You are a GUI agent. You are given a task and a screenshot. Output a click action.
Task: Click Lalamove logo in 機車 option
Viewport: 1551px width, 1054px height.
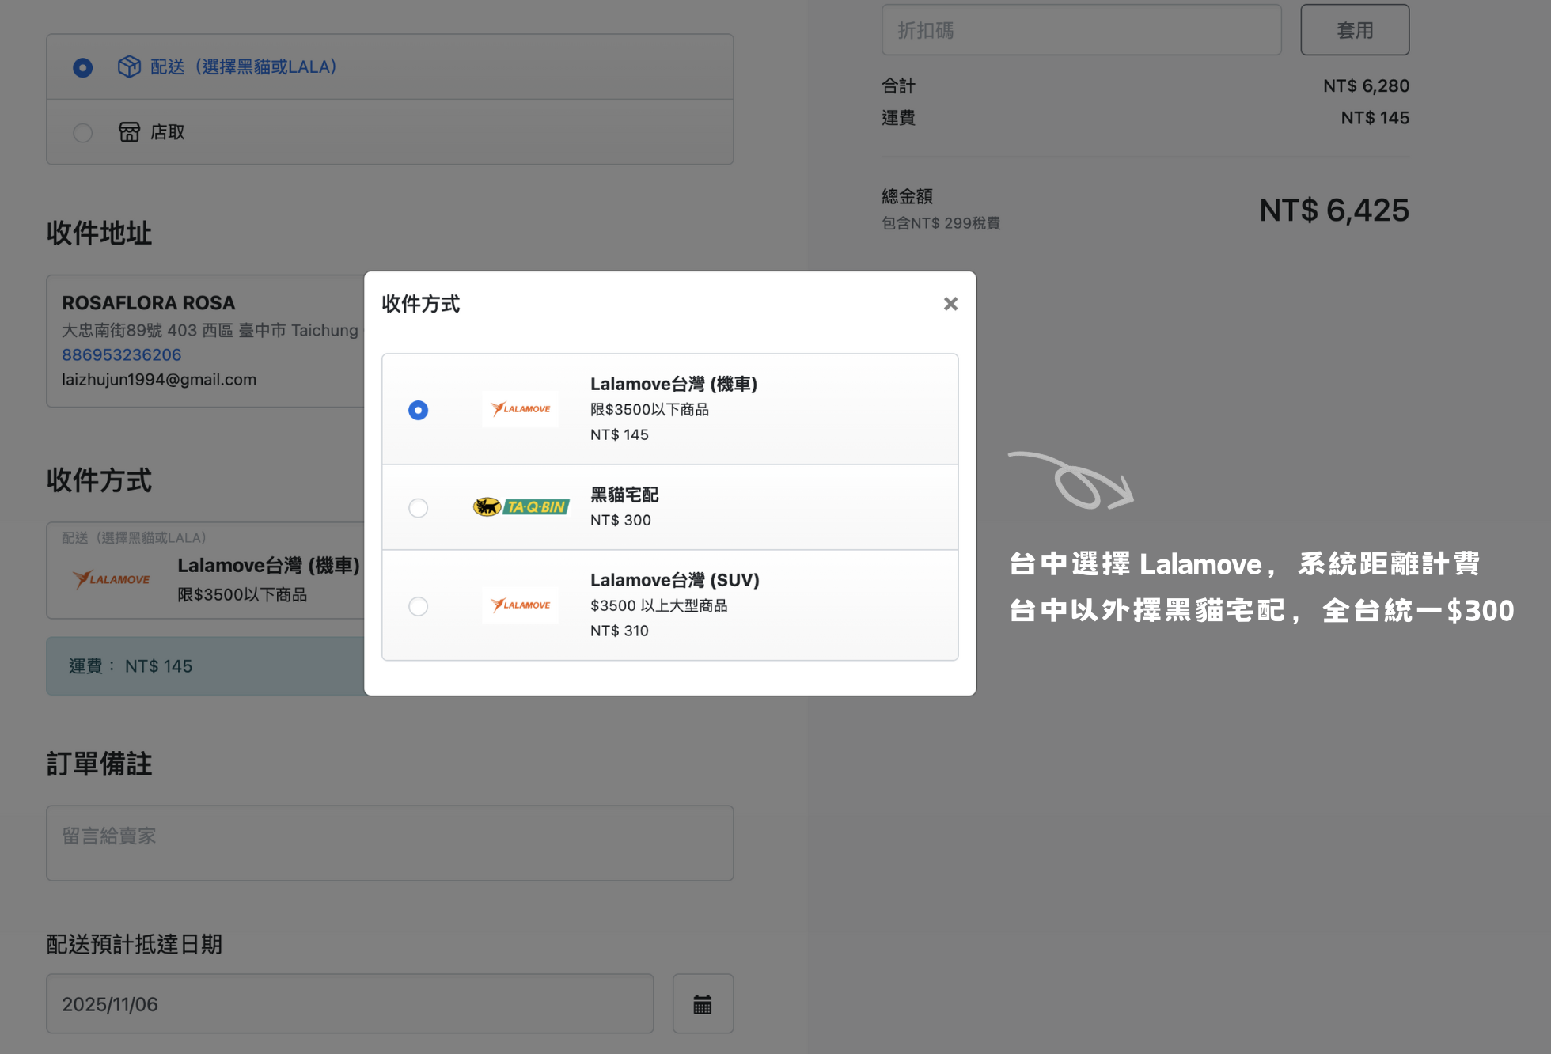point(520,409)
